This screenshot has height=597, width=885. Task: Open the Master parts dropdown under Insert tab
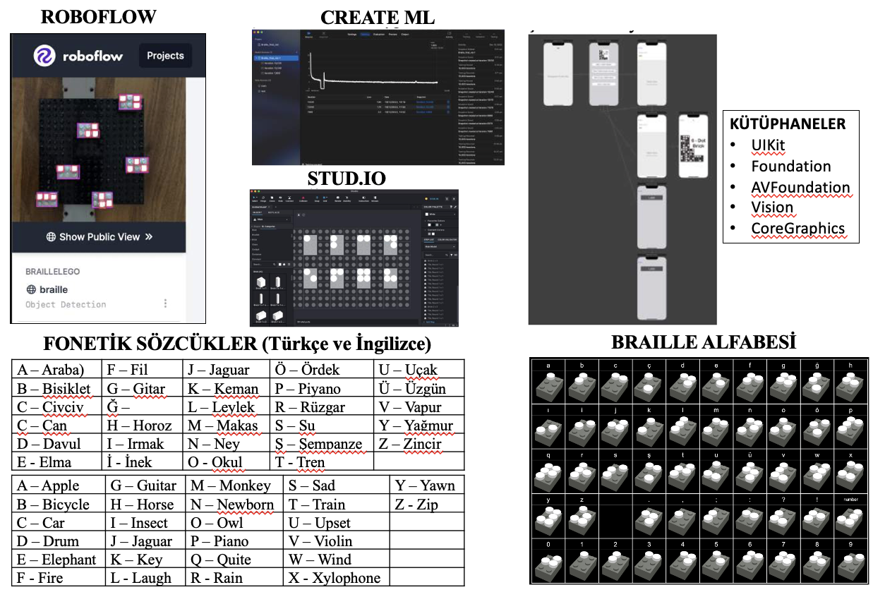click(x=270, y=219)
